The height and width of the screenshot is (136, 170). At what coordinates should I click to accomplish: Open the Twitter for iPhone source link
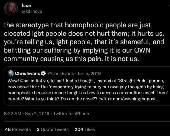point(71,114)
